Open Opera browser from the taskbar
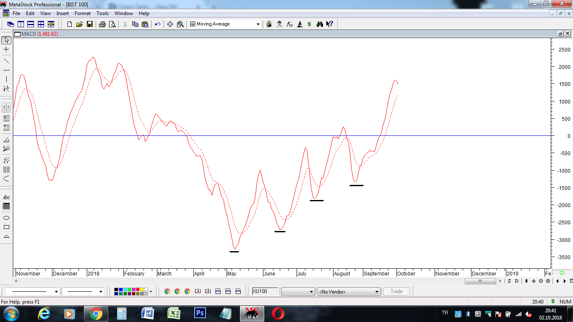Viewport: 573px width, 322px height. (x=278, y=314)
